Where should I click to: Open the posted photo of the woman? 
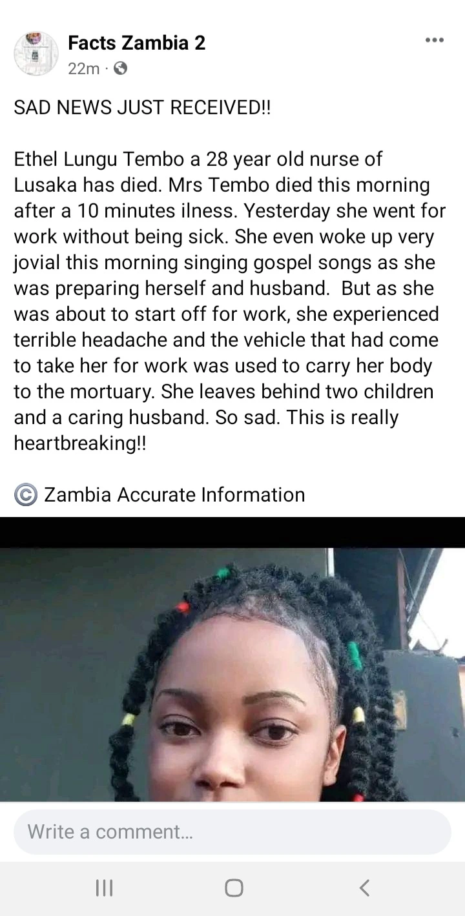click(232, 675)
